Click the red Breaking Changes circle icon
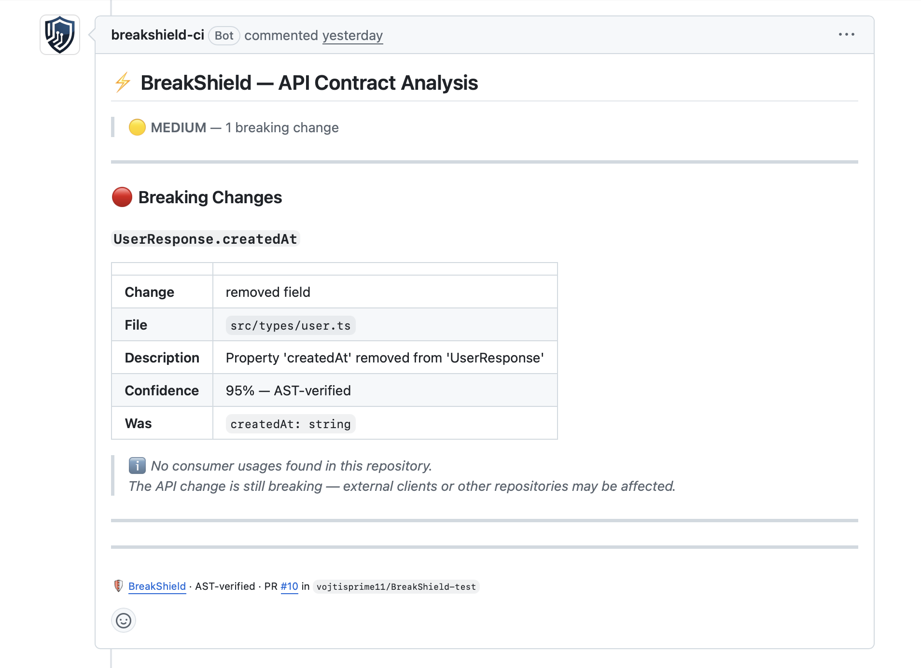Viewport: 921px width, 668px height. click(122, 197)
